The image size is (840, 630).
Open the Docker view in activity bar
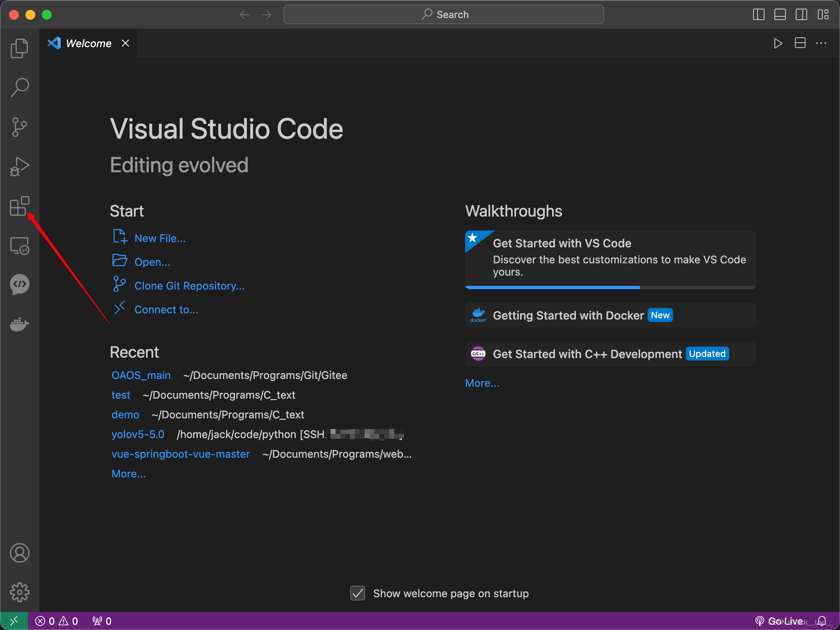(x=19, y=324)
